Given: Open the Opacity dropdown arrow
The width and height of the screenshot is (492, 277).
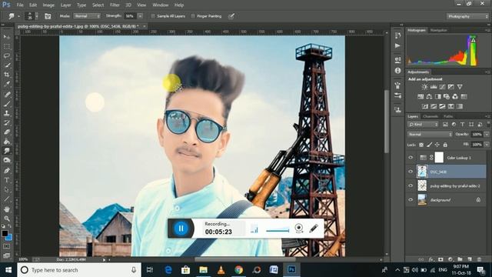Looking at the screenshot, I should (x=487, y=135).
